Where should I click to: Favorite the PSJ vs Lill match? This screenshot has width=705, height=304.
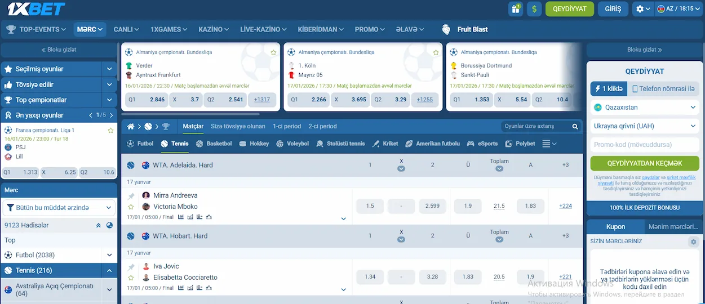click(x=110, y=131)
